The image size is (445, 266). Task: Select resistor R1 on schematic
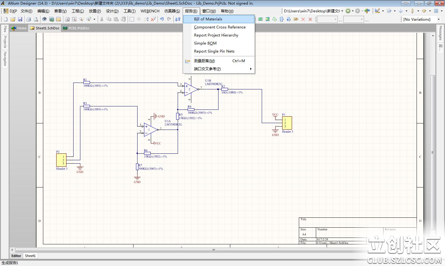click(x=87, y=82)
